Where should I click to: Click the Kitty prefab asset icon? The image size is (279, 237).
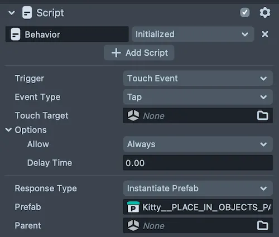coord(133,207)
